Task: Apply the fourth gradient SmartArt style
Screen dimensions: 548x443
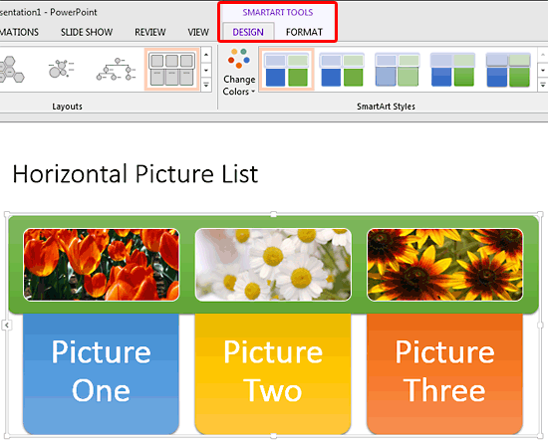Action: [452, 70]
